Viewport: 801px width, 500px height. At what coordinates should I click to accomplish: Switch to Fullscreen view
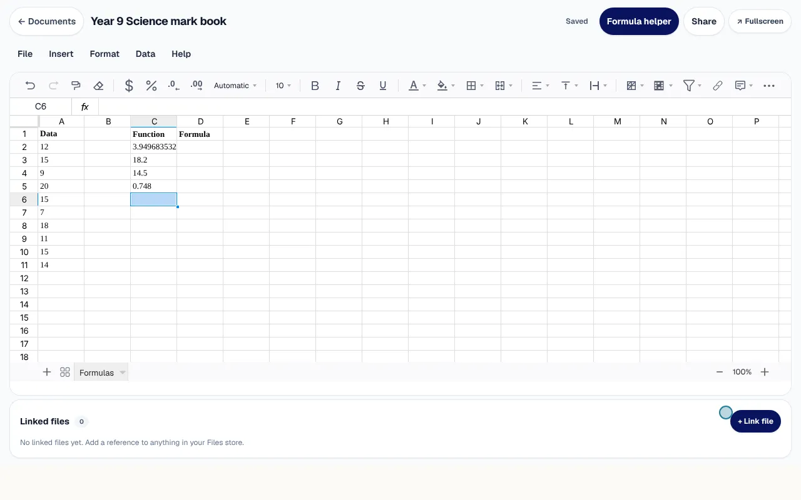760,21
